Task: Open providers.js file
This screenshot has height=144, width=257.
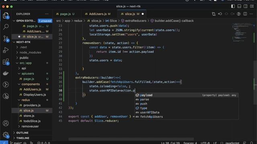Action: [x=32, y=105]
